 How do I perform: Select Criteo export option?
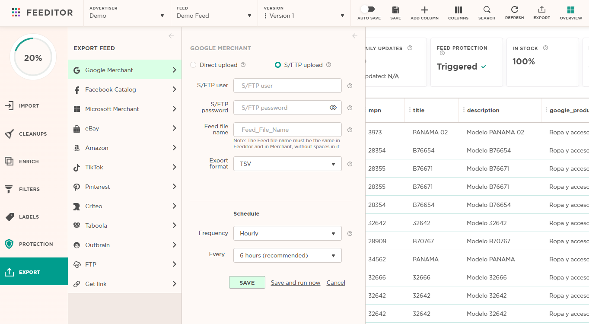(x=125, y=206)
